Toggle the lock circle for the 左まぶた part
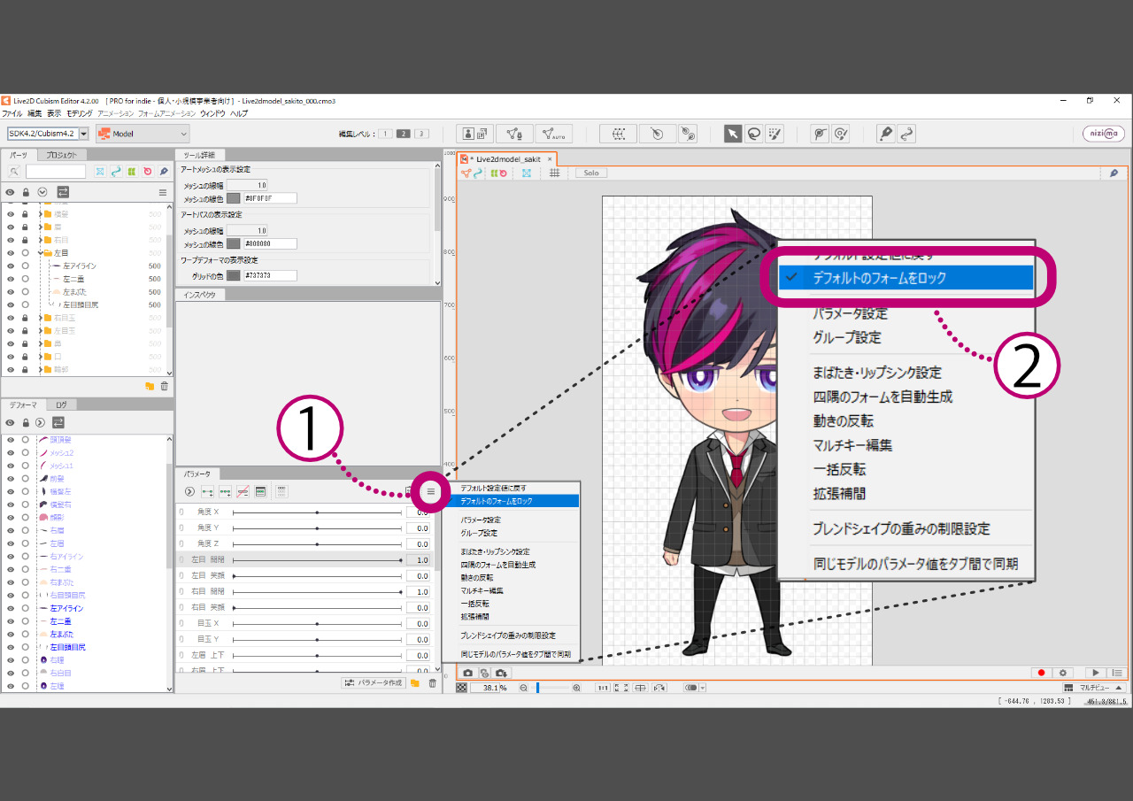Image resolution: width=1133 pixels, height=801 pixels. coord(26,291)
